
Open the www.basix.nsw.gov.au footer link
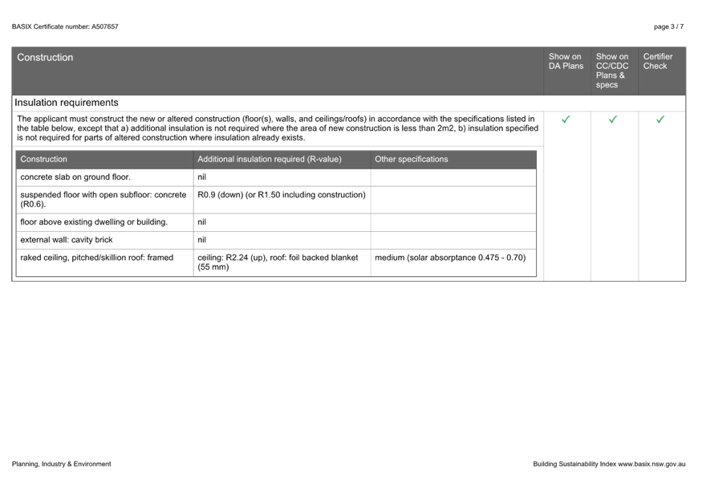[x=651, y=464]
